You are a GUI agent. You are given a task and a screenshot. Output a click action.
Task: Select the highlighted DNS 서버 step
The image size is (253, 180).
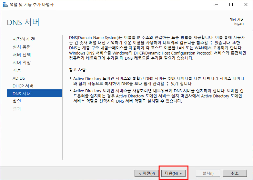click(34, 93)
